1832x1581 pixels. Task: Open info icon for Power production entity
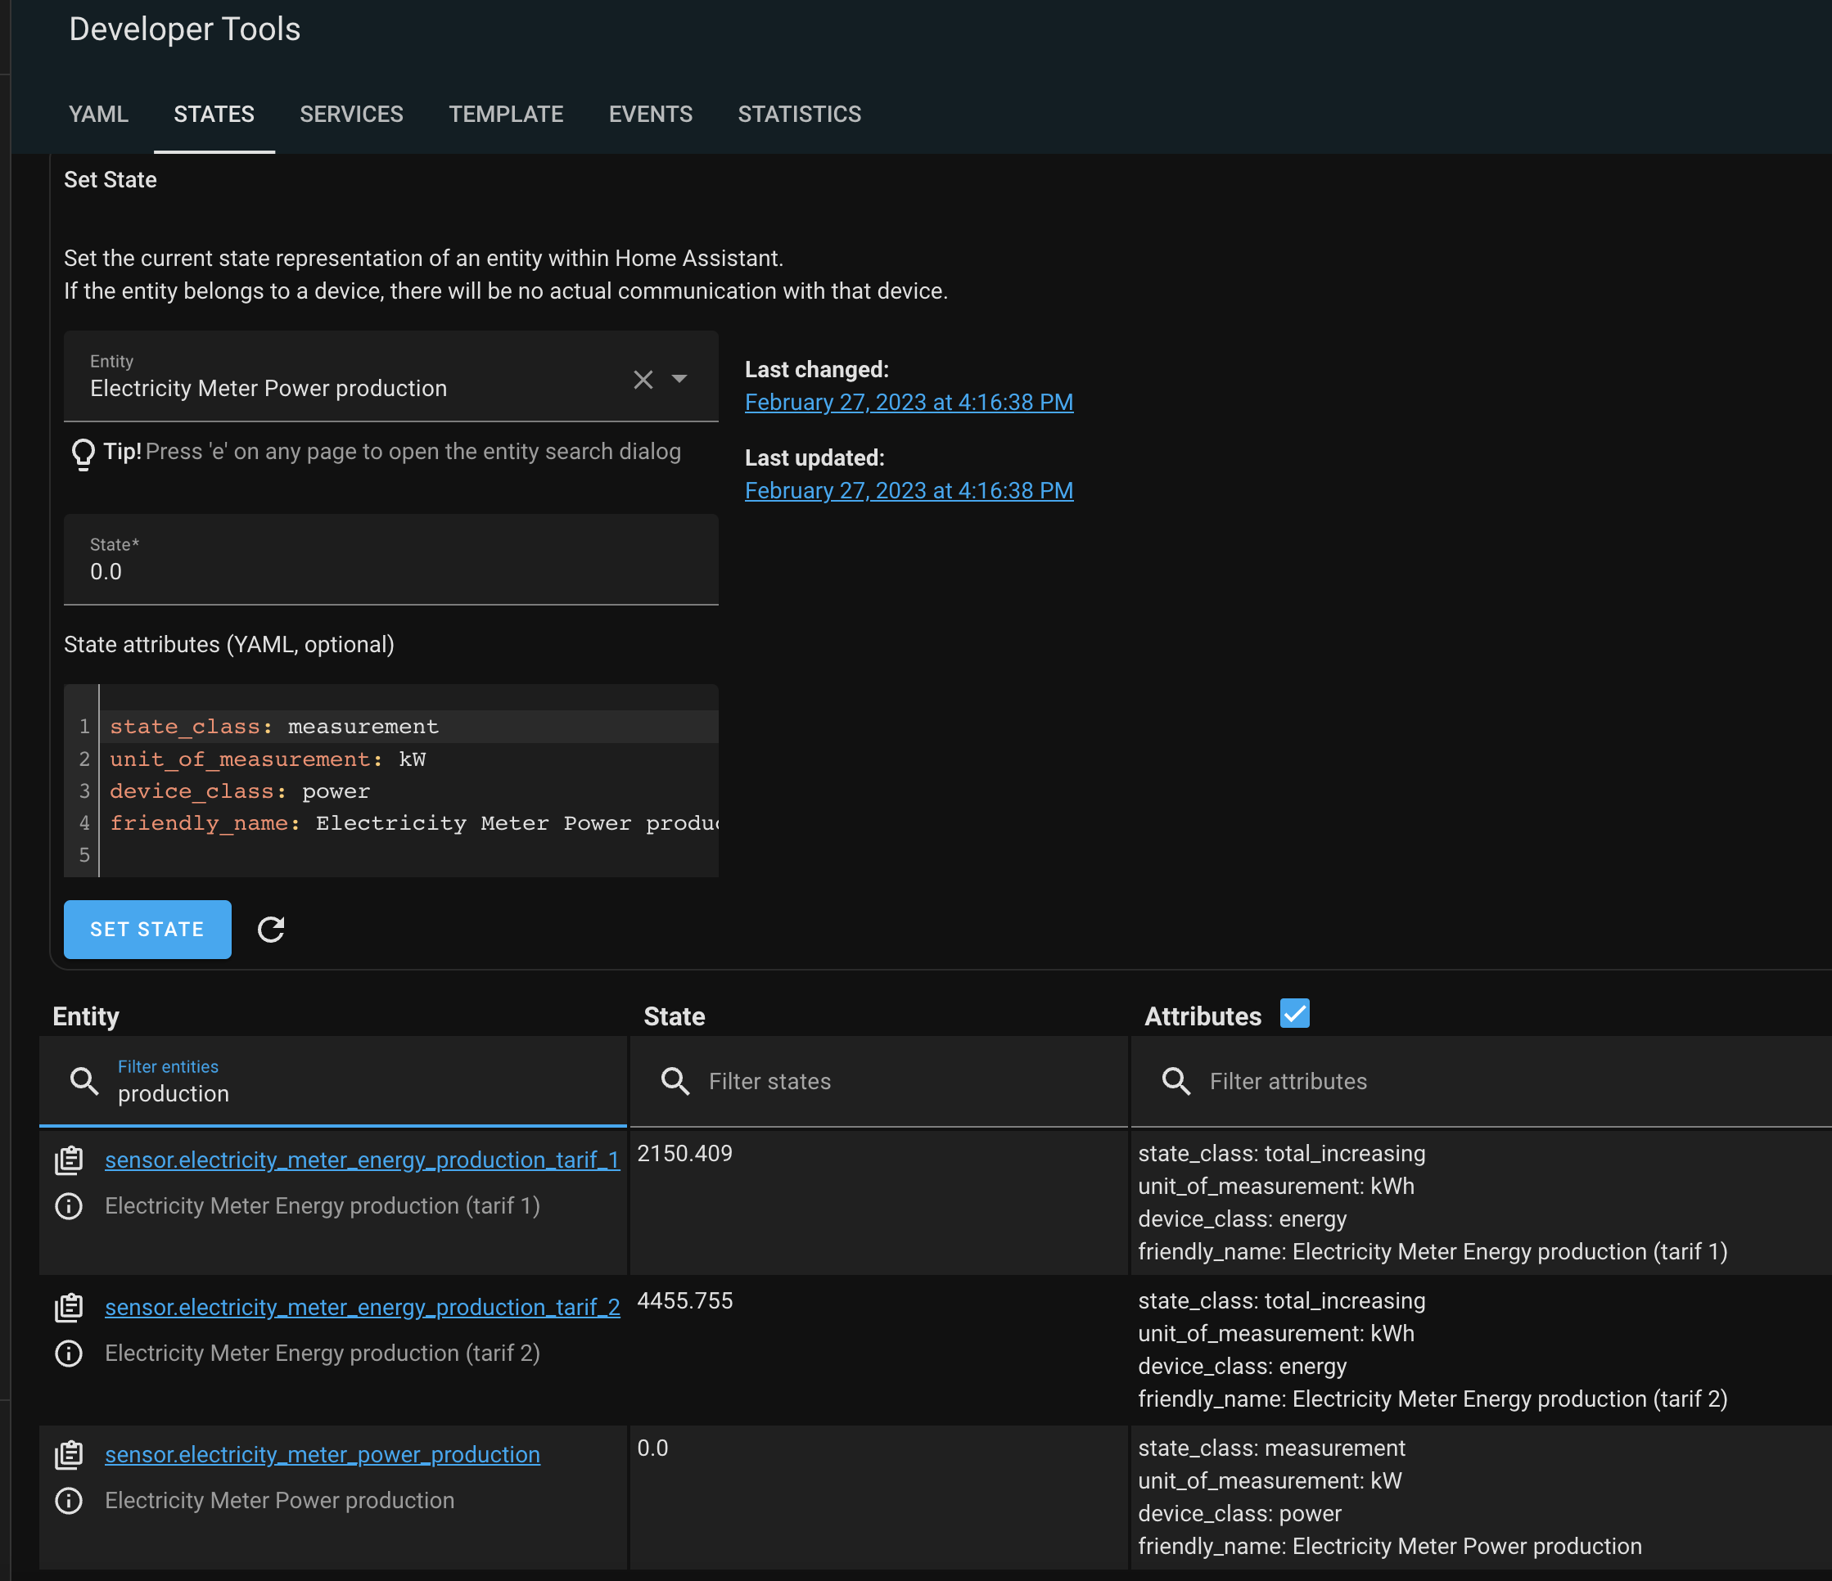pos(69,1501)
